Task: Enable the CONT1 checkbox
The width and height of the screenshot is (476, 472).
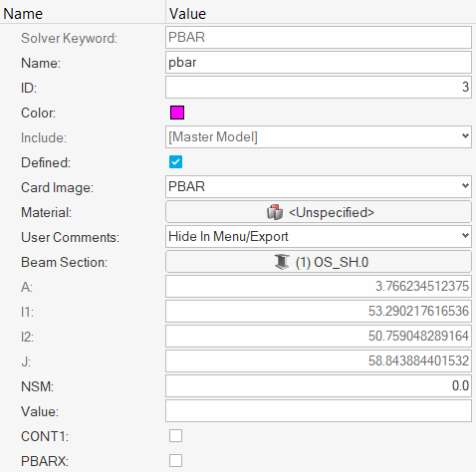Action: tap(175, 436)
